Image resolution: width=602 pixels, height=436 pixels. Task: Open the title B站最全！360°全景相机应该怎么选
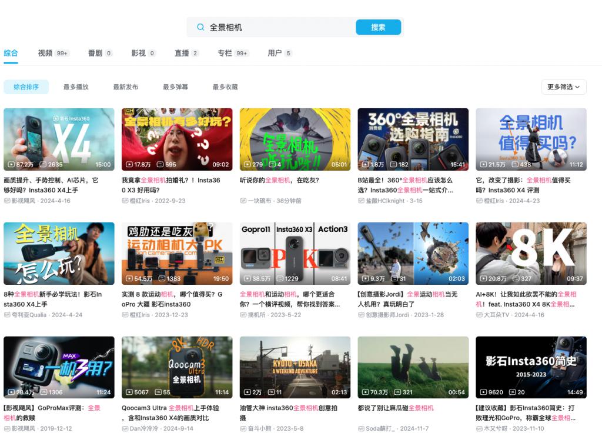click(406, 185)
